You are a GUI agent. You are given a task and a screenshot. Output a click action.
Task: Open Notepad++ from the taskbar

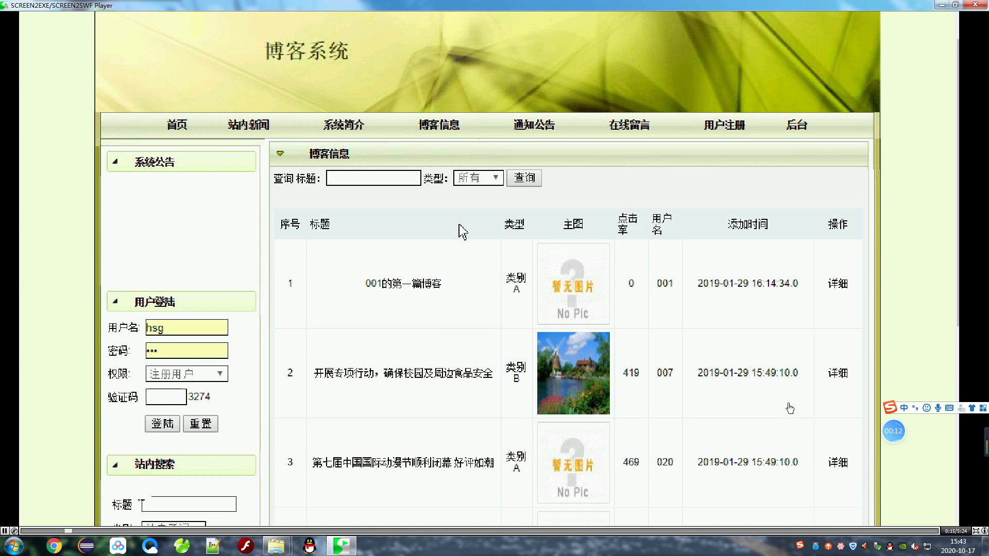pos(213,546)
